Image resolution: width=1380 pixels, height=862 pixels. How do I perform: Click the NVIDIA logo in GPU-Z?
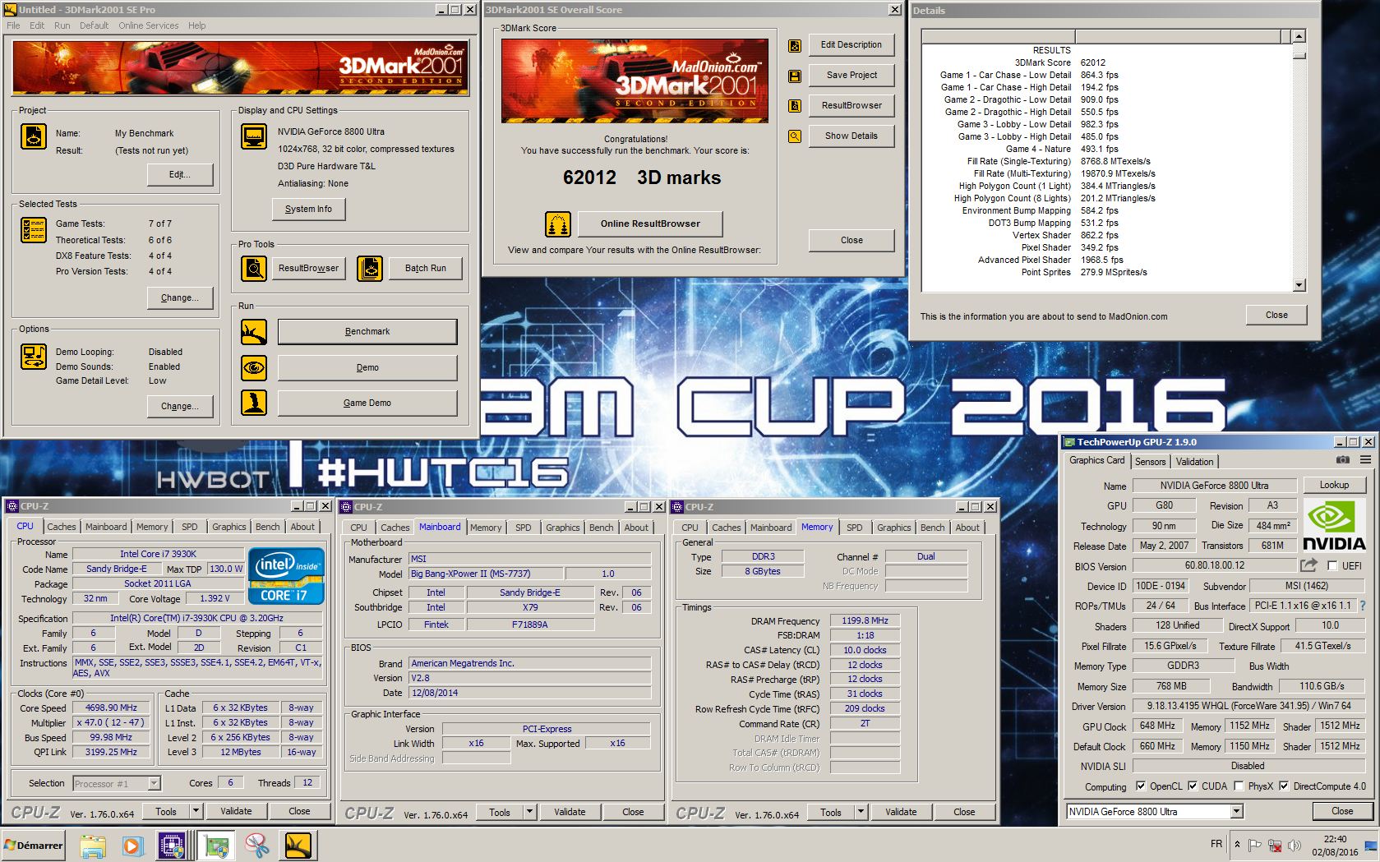pyautogui.click(x=1333, y=524)
